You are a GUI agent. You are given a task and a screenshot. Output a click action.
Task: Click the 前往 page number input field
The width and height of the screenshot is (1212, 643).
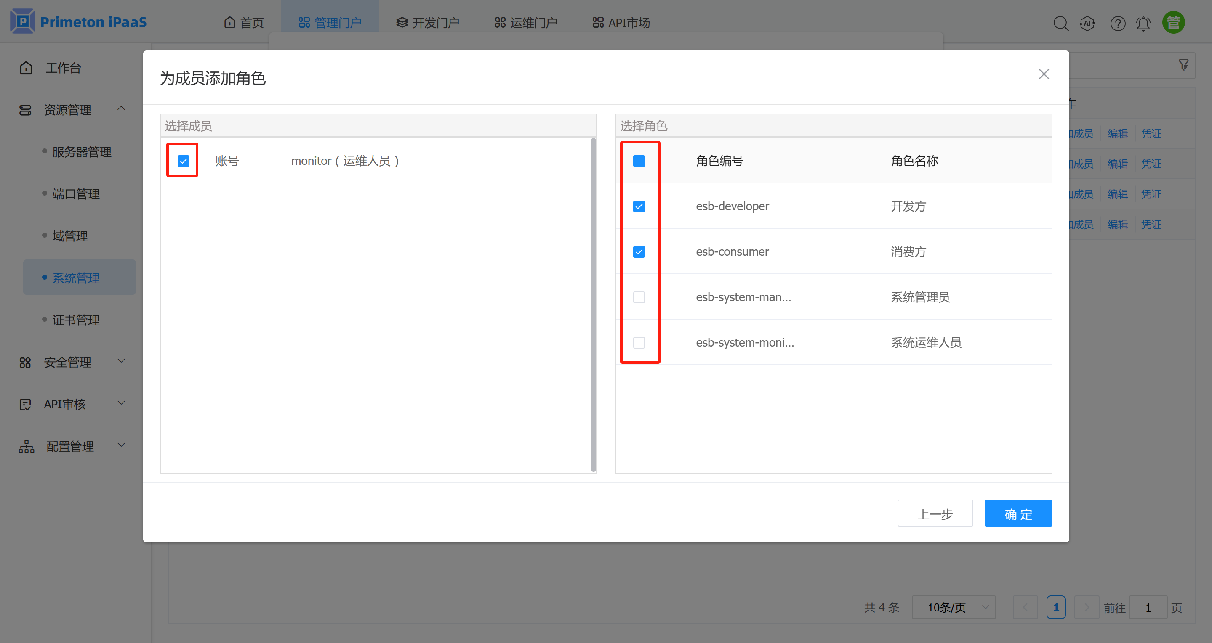point(1148,607)
